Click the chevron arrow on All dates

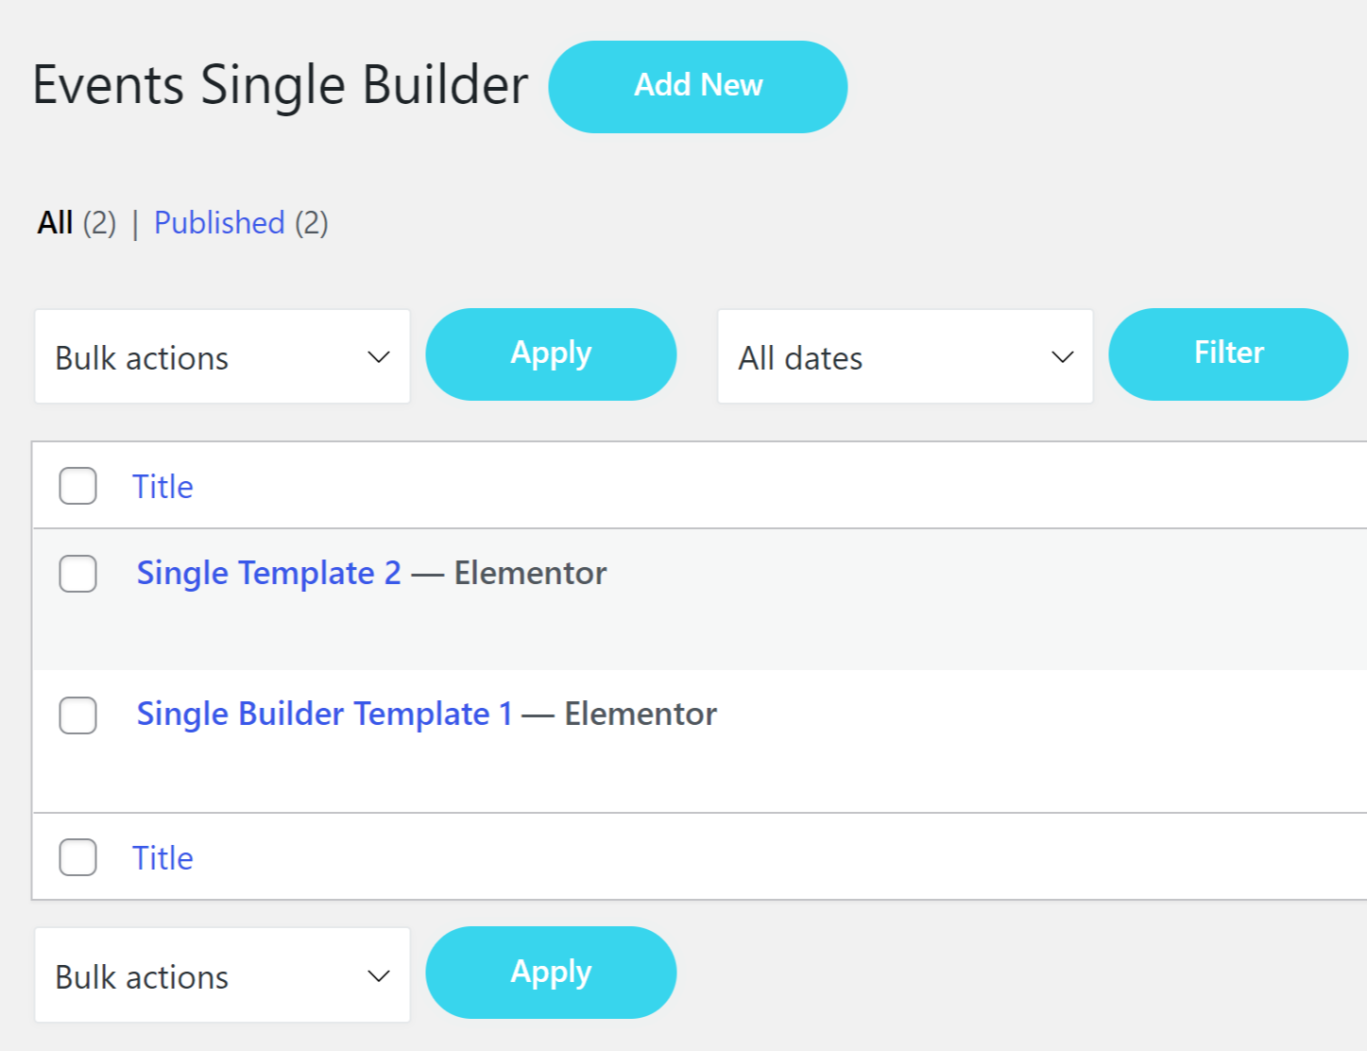tap(1063, 357)
